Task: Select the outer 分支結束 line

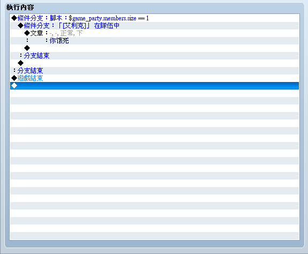Action: coord(154,71)
